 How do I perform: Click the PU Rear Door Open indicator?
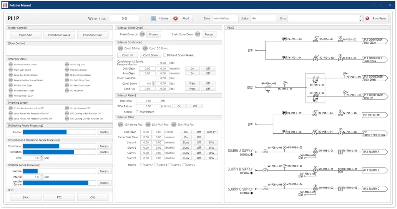(x=11, y=96)
